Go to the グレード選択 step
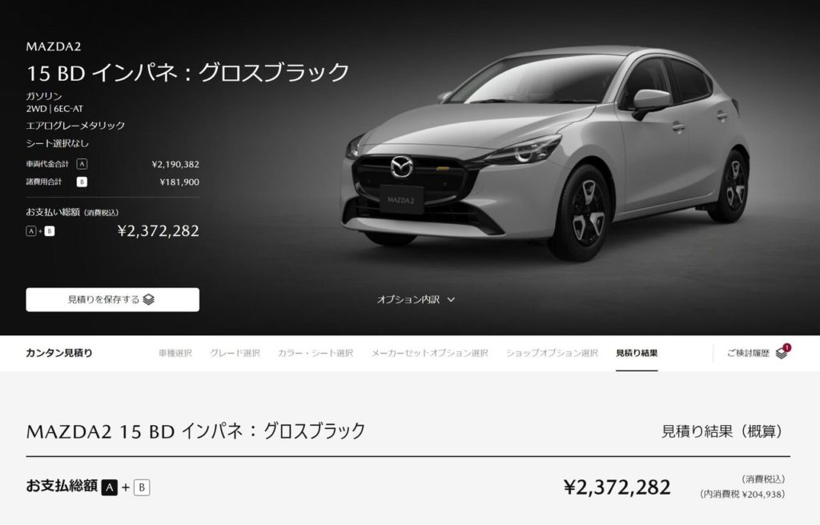The width and height of the screenshot is (820, 525). [235, 353]
